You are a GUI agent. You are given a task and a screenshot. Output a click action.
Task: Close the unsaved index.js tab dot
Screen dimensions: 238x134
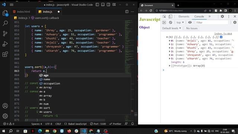pyautogui.click(x=59, y=12)
